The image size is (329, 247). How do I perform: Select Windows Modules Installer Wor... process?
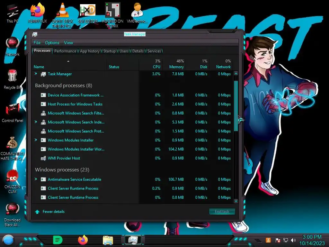coord(133,149)
